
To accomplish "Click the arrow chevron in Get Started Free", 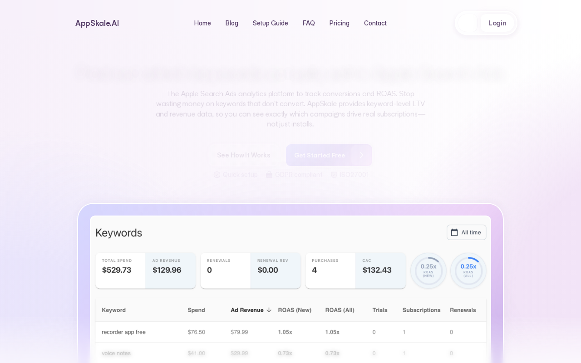I will pyautogui.click(x=362, y=155).
